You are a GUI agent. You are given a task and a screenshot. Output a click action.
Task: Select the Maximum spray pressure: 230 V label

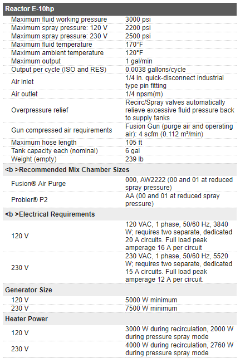(59, 36)
